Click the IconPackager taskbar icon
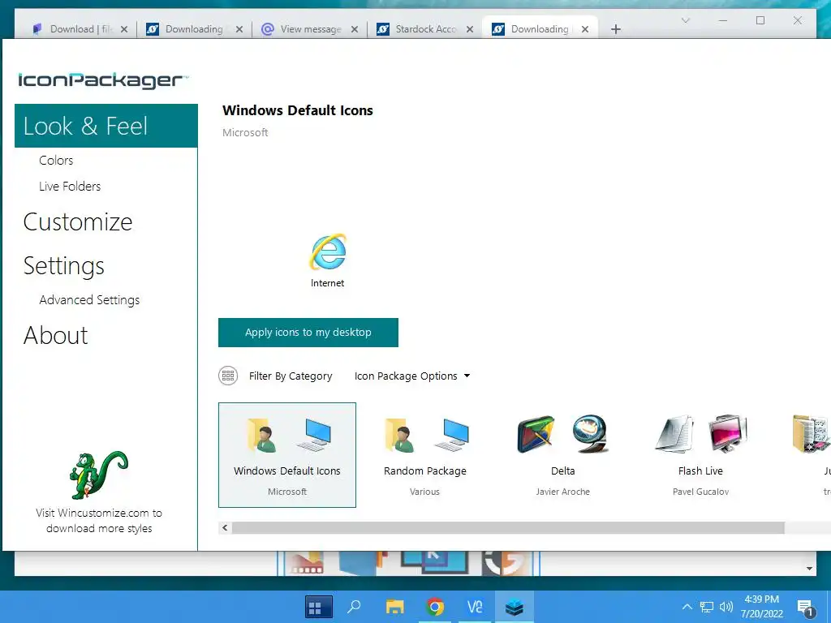This screenshot has height=623, width=831. [x=514, y=607]
